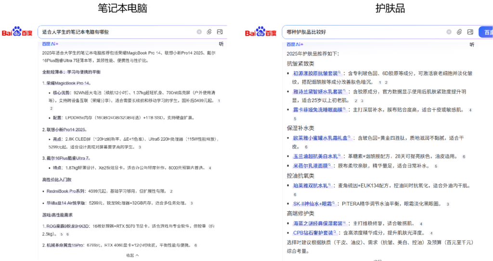Viewport: 493px width, 261px height.
Task: Open image search in left search bar
Action: (220, 32)
